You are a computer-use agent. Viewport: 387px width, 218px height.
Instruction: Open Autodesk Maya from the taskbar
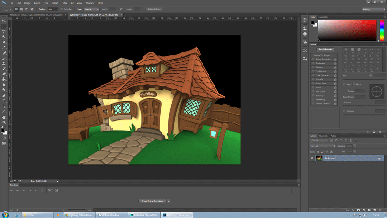(144, 215)
